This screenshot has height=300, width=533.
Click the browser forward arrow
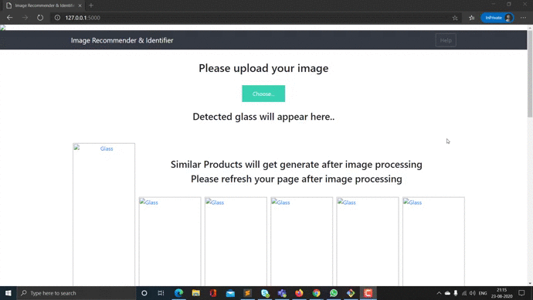click(25, 18)
